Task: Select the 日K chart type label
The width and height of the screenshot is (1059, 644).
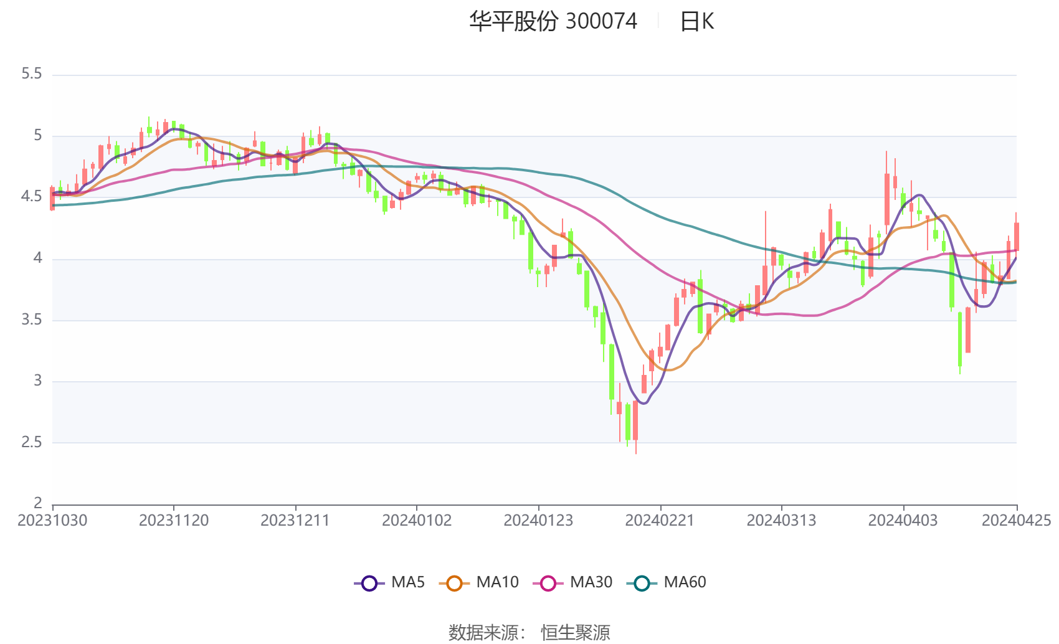Action: [696, 22]
